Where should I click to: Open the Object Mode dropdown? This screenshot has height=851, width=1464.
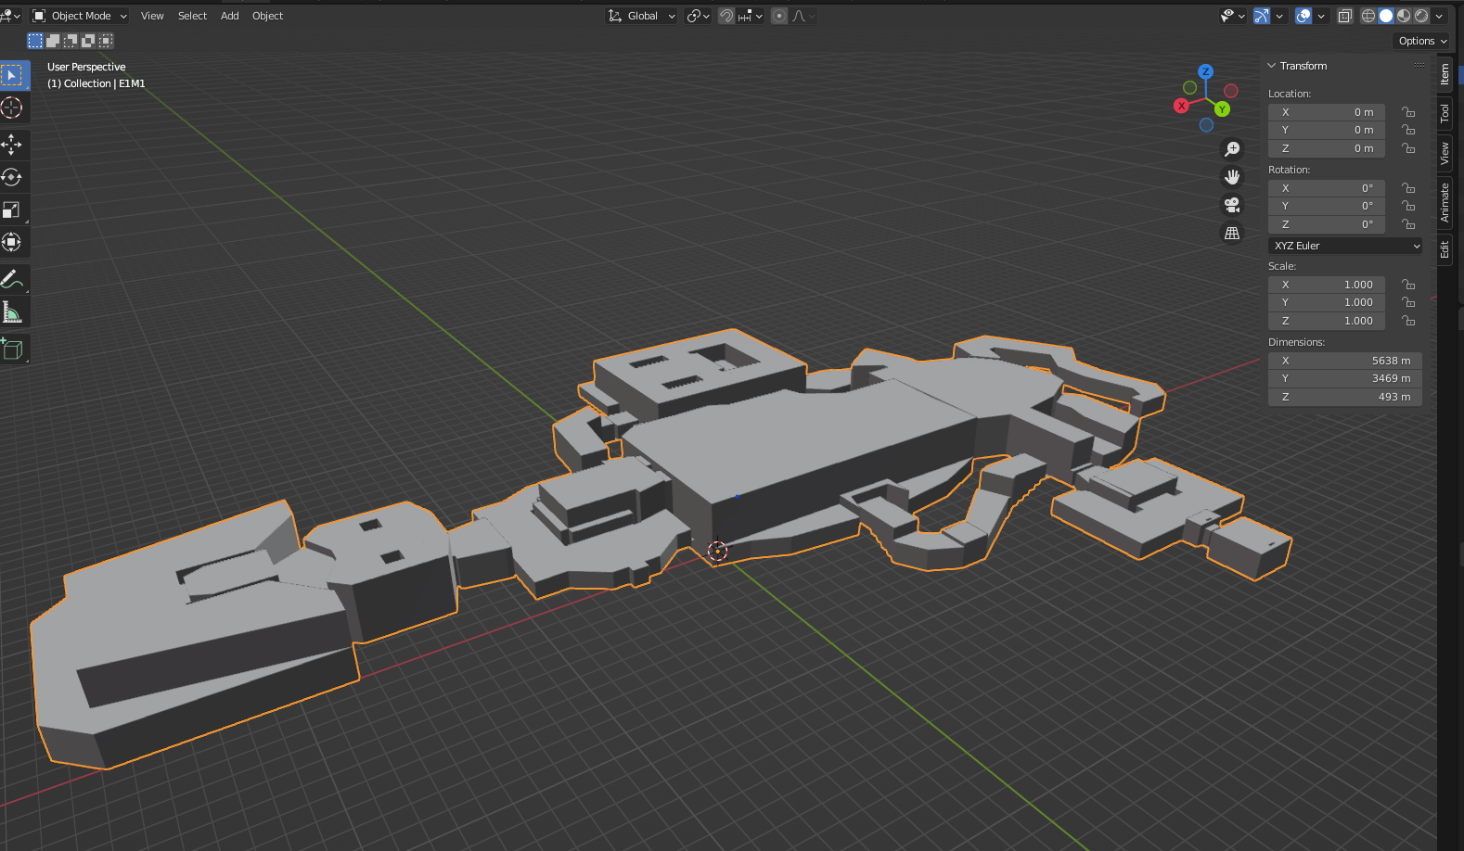click(x=80, y=16)
